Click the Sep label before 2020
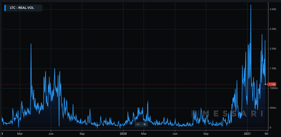Viewport: 281px width, 137px height. [82, 133]
